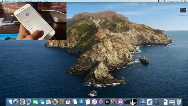
Task: Open the iR app icon in Dock
Action: click(150, 102)
